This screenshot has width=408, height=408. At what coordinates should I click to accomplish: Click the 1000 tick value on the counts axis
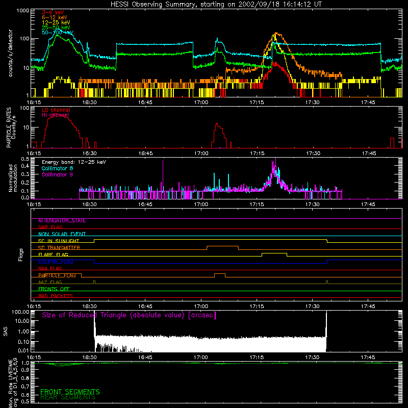22,11
